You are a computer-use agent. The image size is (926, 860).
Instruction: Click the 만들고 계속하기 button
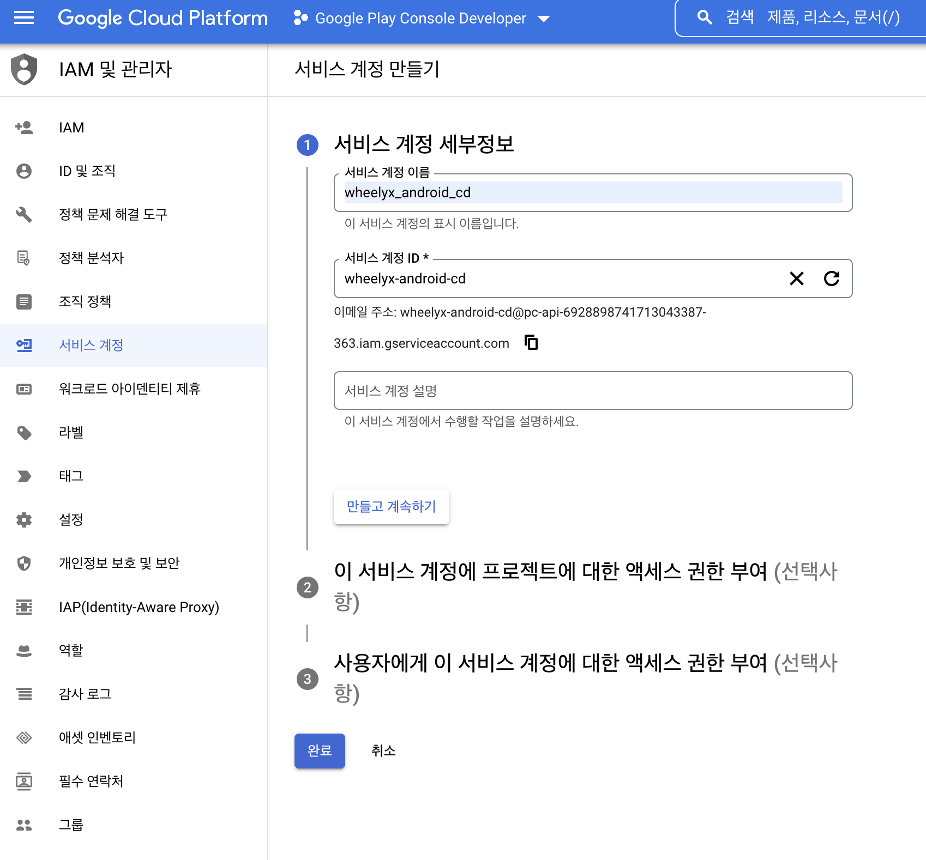coord(392,506)
